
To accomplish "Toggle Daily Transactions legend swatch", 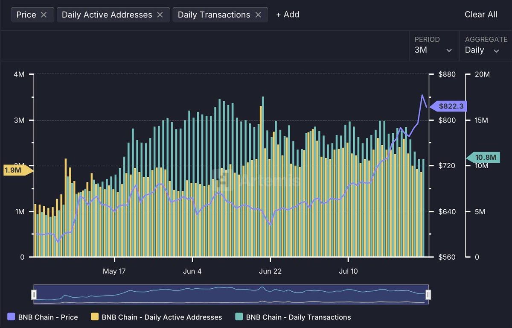I will pyautogui.click(x=239, y=317).
